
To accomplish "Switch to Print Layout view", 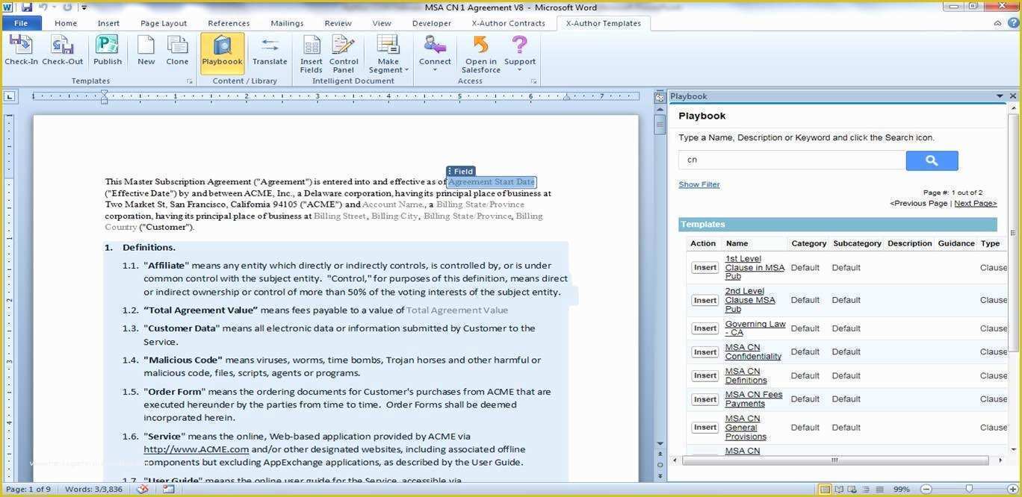I will [826, 490].
